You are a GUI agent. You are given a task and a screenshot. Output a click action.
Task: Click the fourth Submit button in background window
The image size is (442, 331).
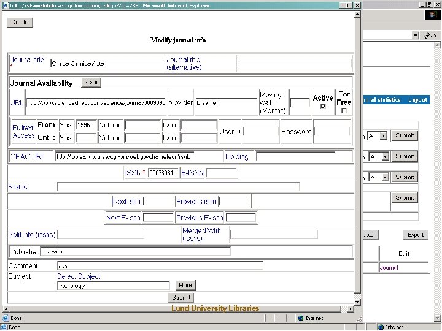405,197
